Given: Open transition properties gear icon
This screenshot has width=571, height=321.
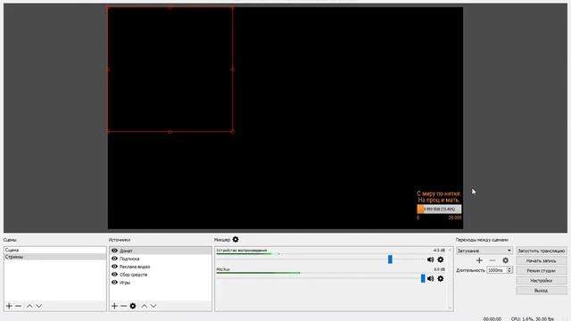Looking at the screenshot, I should (506, 260).
